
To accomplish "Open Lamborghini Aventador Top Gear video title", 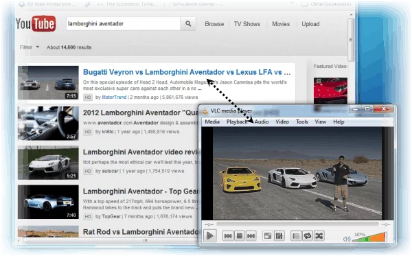I will click(141, 191).
